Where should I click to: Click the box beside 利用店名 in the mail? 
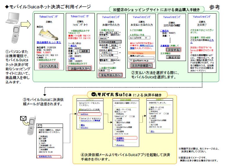40,136
